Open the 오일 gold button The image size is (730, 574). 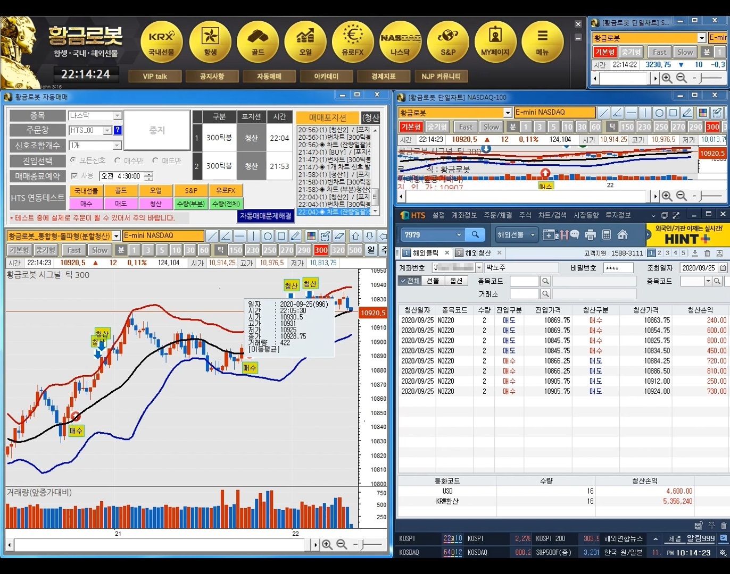coord(305,43)
